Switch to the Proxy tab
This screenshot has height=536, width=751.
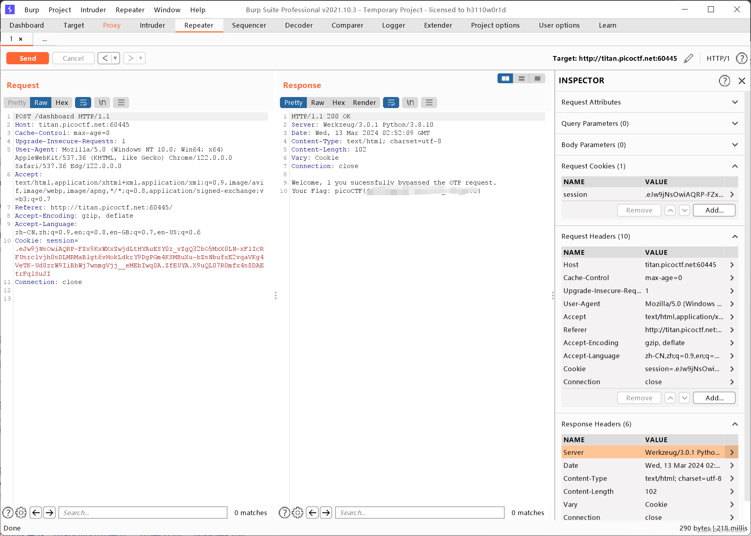[x=111, y=25]
